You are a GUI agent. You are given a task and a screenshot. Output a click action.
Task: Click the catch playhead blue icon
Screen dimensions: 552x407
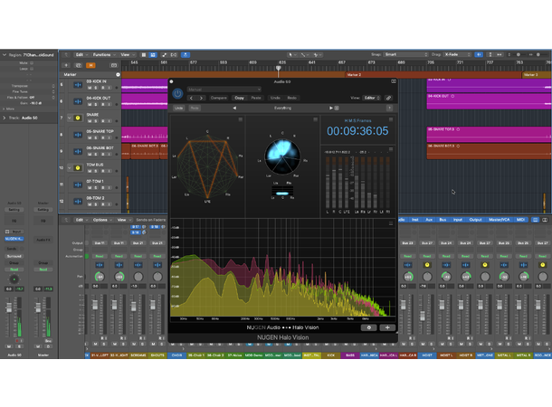186,55
